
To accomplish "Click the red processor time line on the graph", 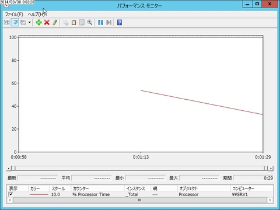I will point(202,103).
